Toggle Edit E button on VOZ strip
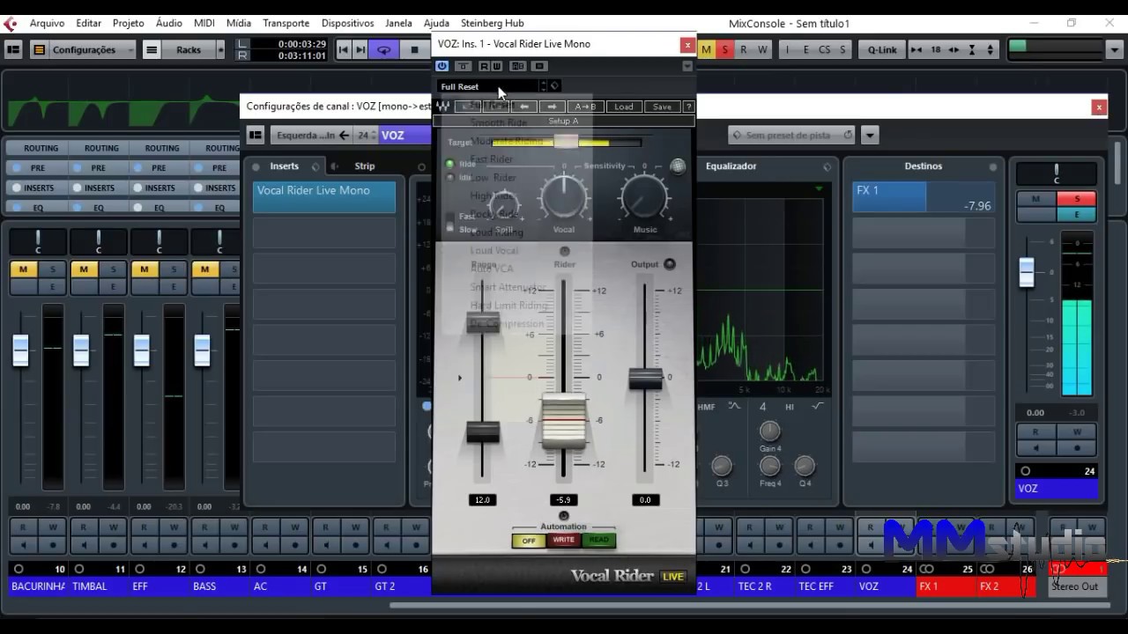 click(x=1077, y=214)
